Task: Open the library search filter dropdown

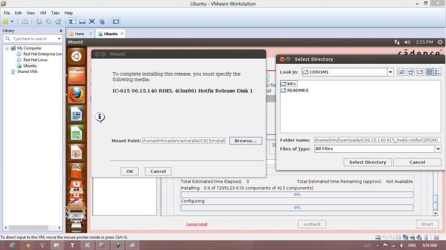Action: point(59,39)
